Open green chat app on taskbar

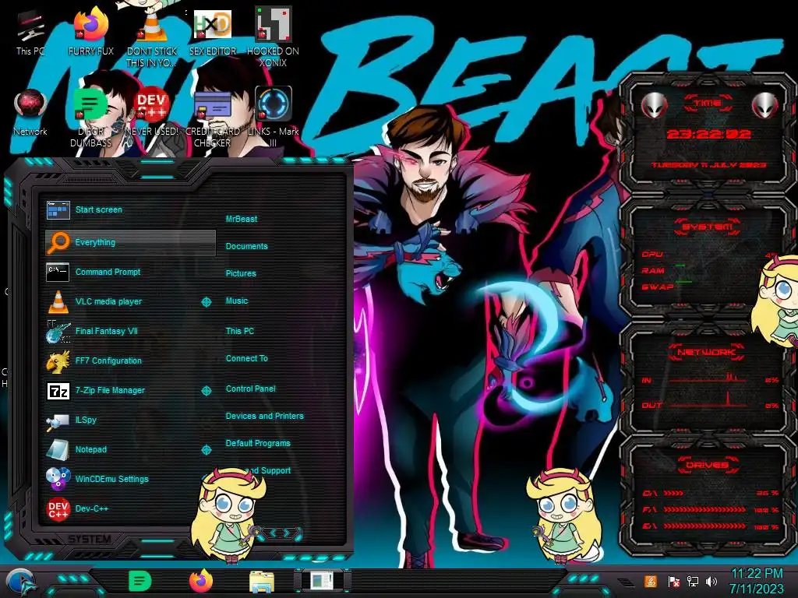(x=139, y=581)
